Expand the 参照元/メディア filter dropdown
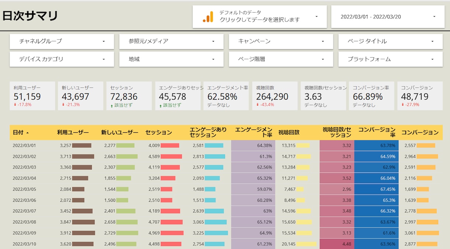Screen dimensions: 450x249 (x=171, y=41)
